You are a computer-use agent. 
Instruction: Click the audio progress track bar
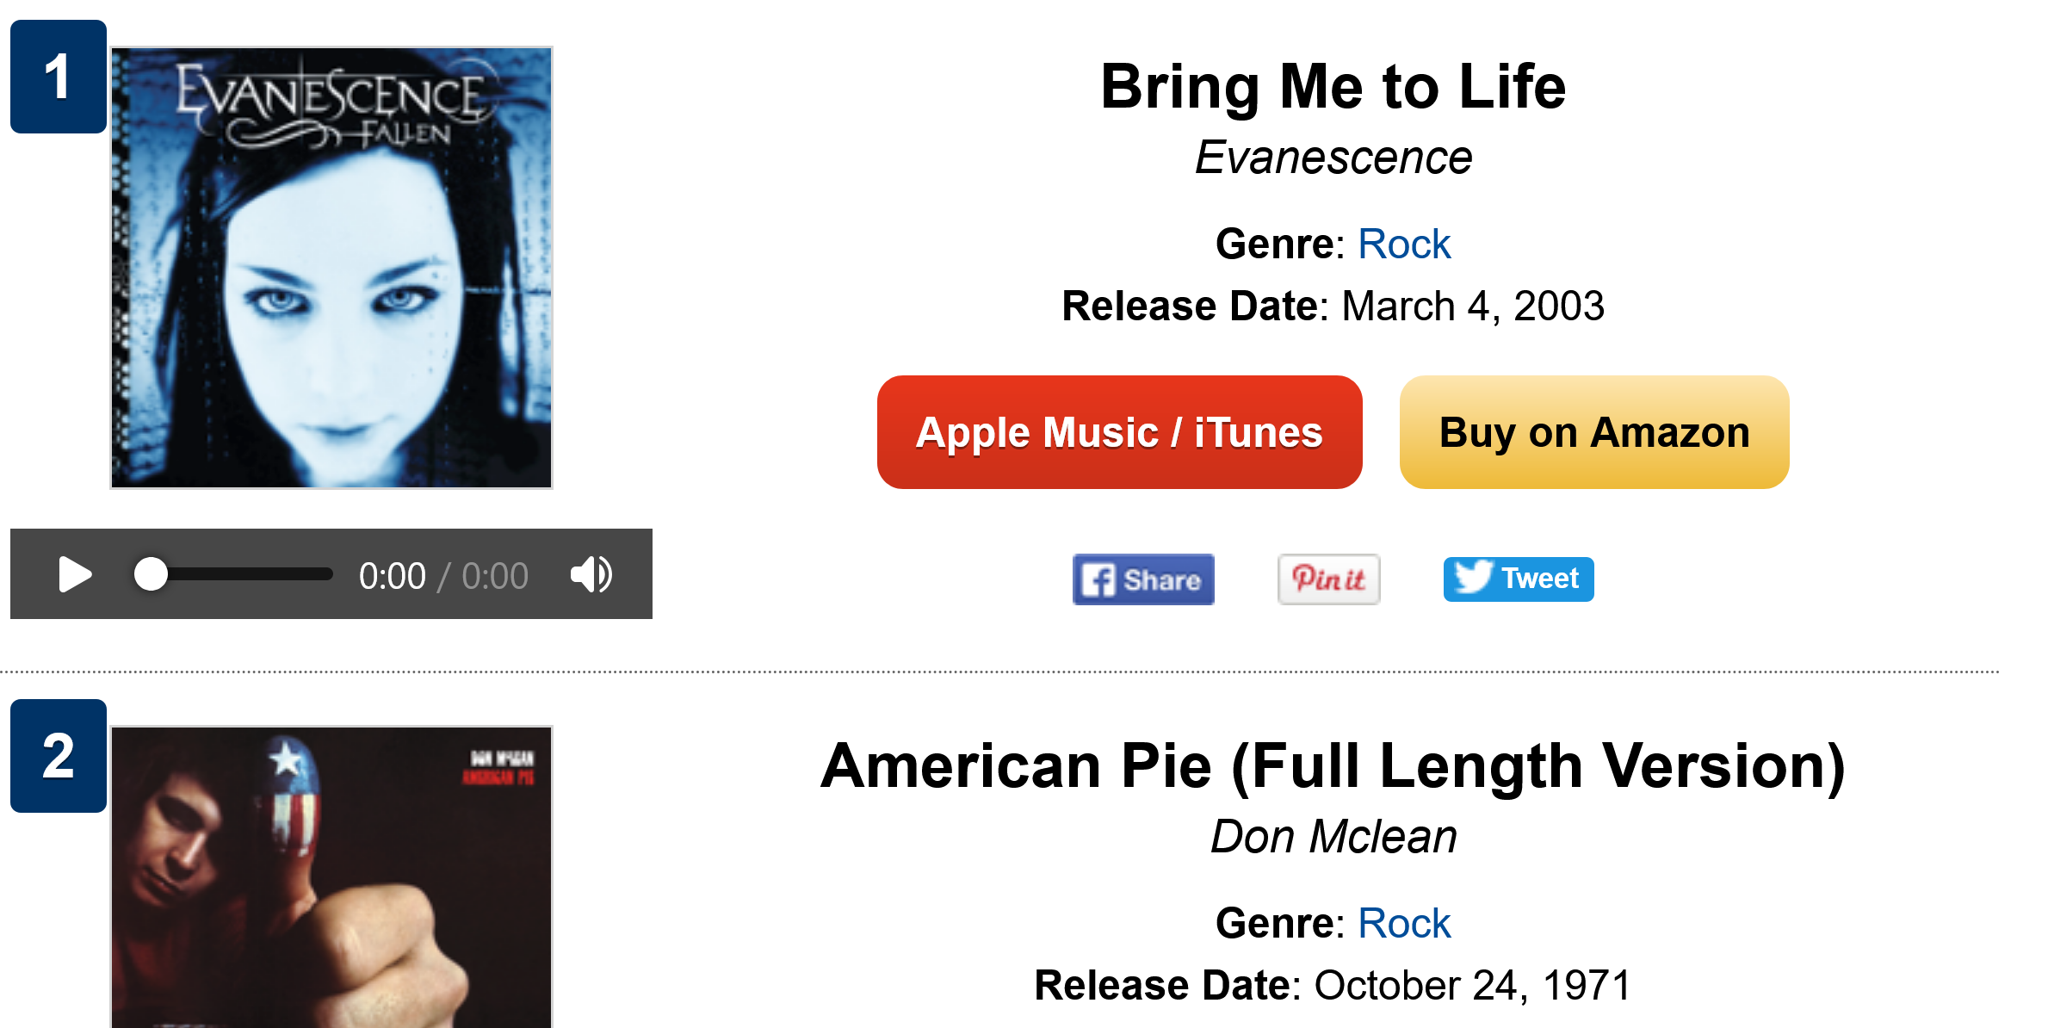point(258,574)
